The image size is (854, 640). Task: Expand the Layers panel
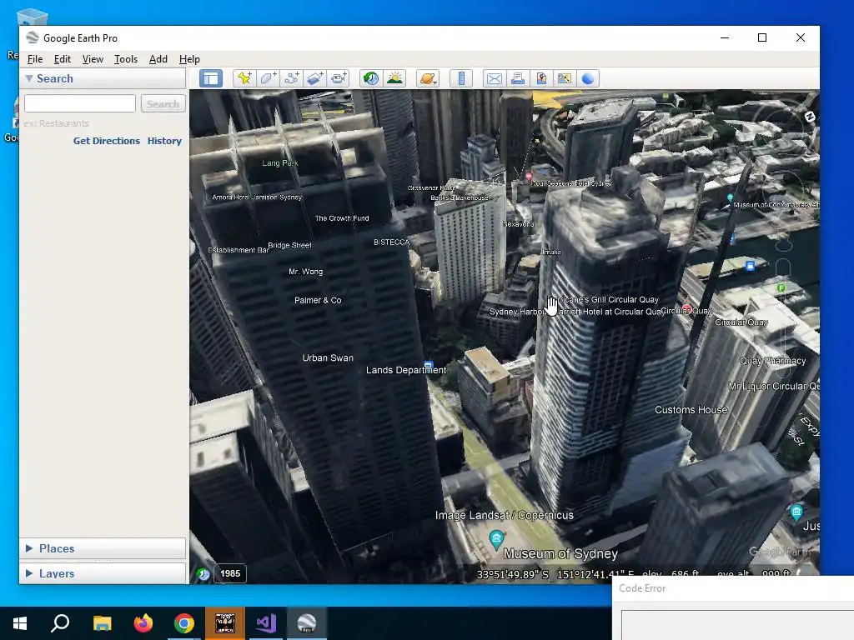[x=29, y=573]
